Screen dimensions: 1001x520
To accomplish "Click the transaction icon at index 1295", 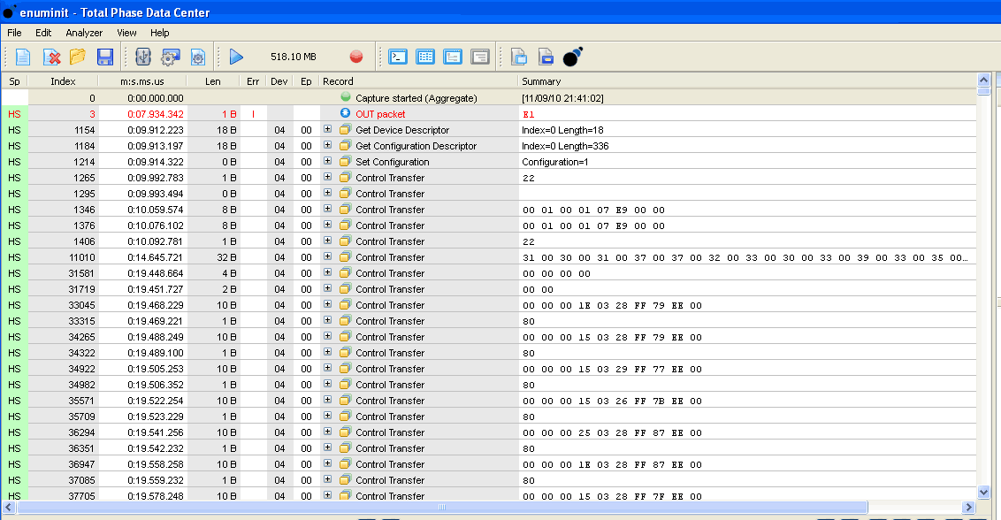I will coord(346,193).
